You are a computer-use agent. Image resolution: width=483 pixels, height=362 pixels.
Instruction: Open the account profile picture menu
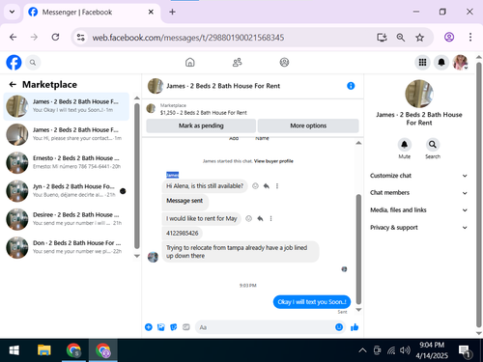pyautogui.click(x=461, y=62)
